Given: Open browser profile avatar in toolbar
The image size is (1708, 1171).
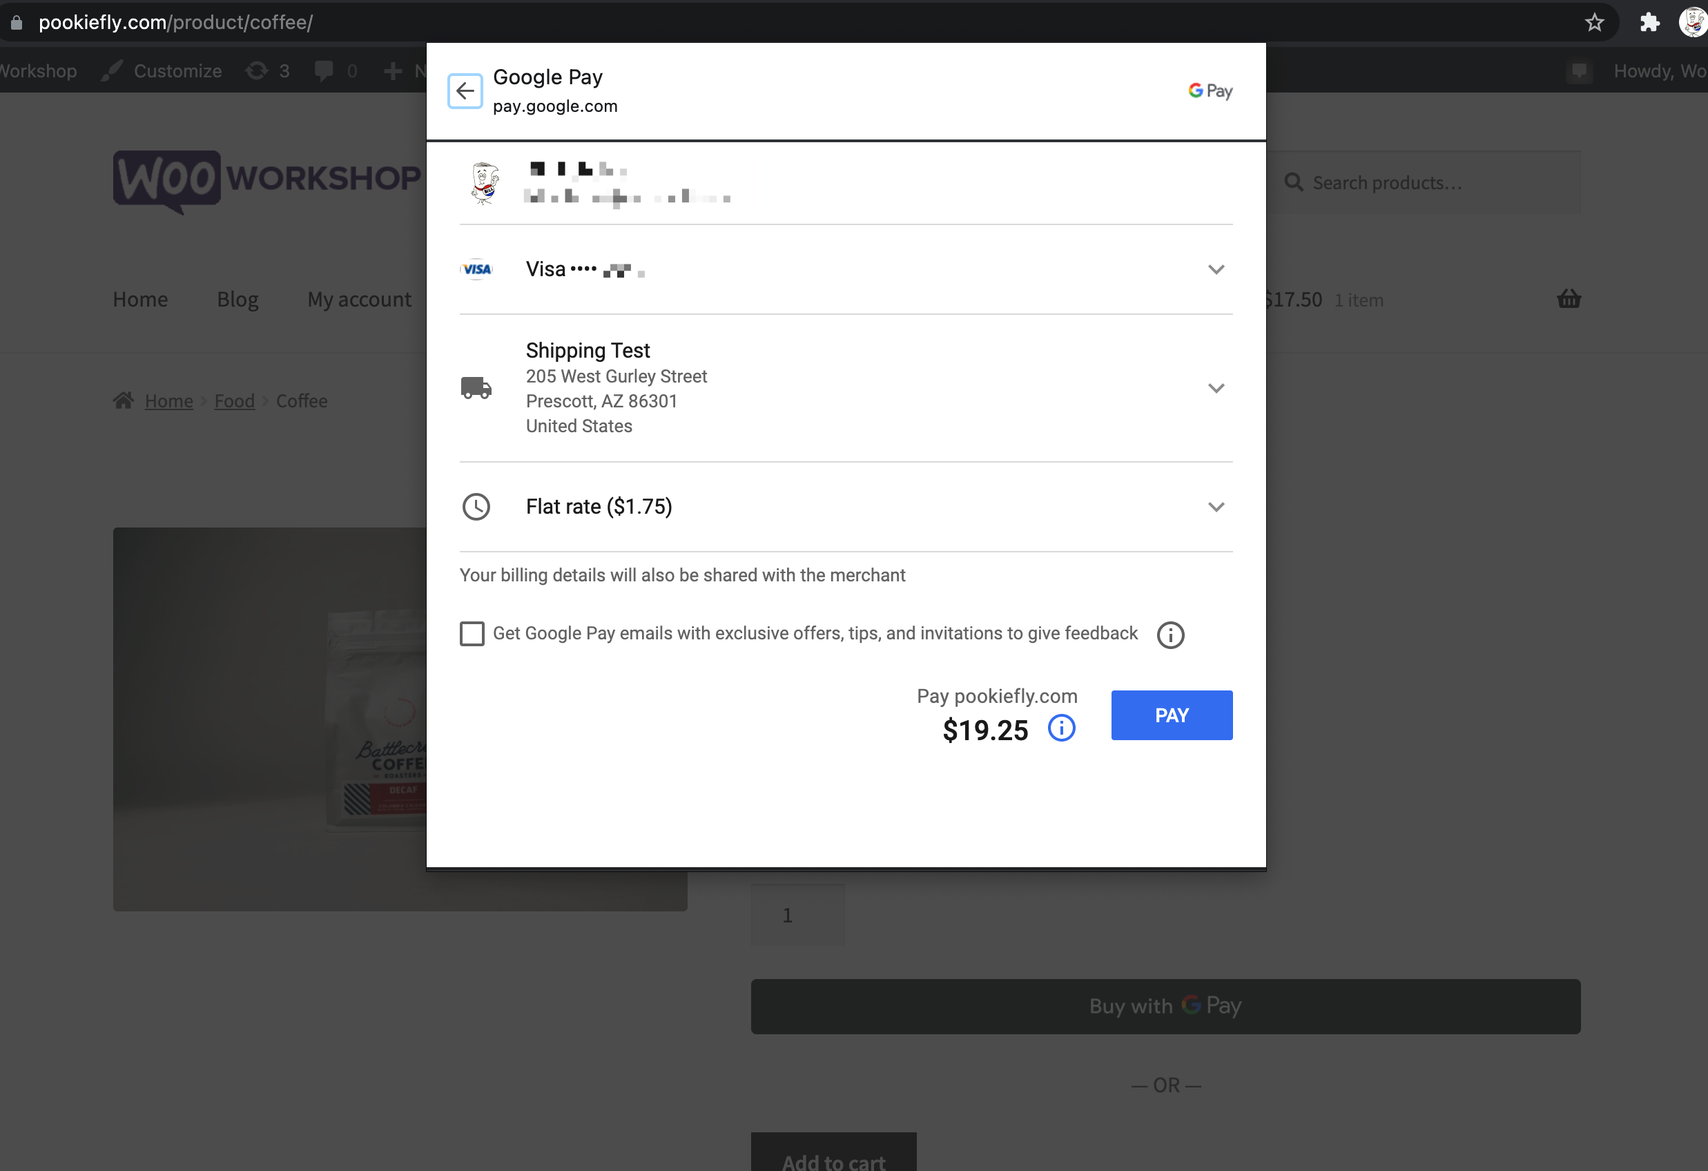Looking at the screenshot, I should tap(1693, 22).
